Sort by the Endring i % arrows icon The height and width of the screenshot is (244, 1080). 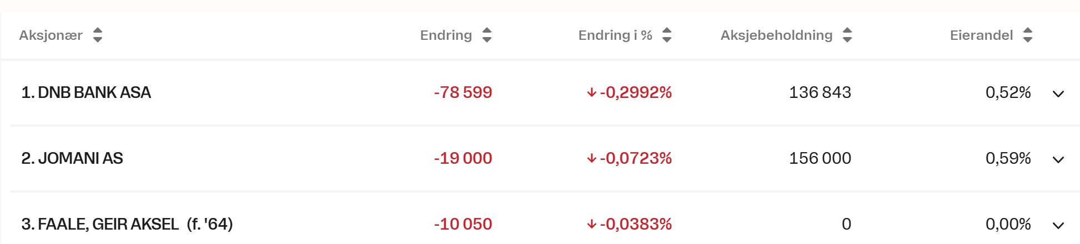click(x=667, y=35)
